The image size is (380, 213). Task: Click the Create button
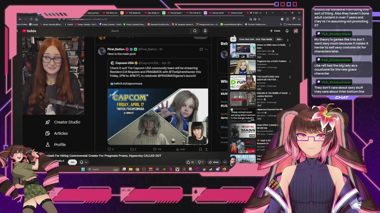click(x=275, y=31)
